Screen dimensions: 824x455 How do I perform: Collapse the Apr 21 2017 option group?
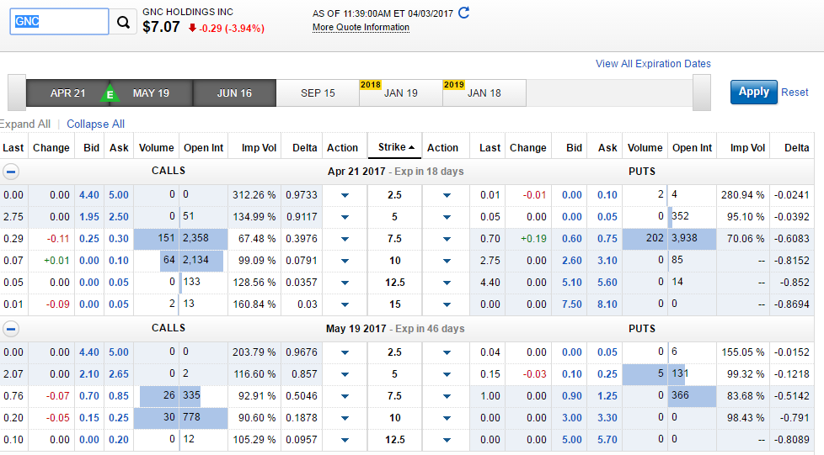11,172
